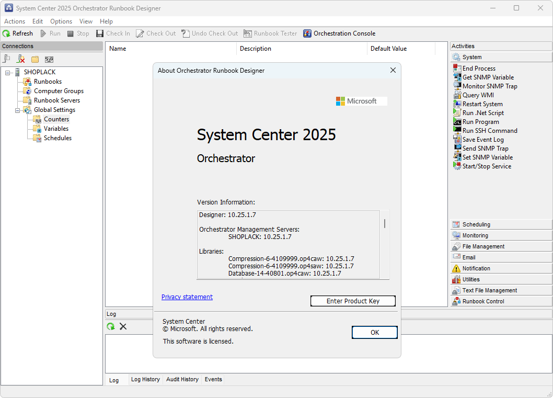The width and height of the screenshot is (553, 398).
Task: Switch to the Log tab
Action: click(114, 380)
